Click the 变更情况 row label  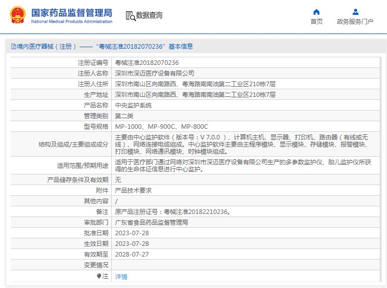96,265
